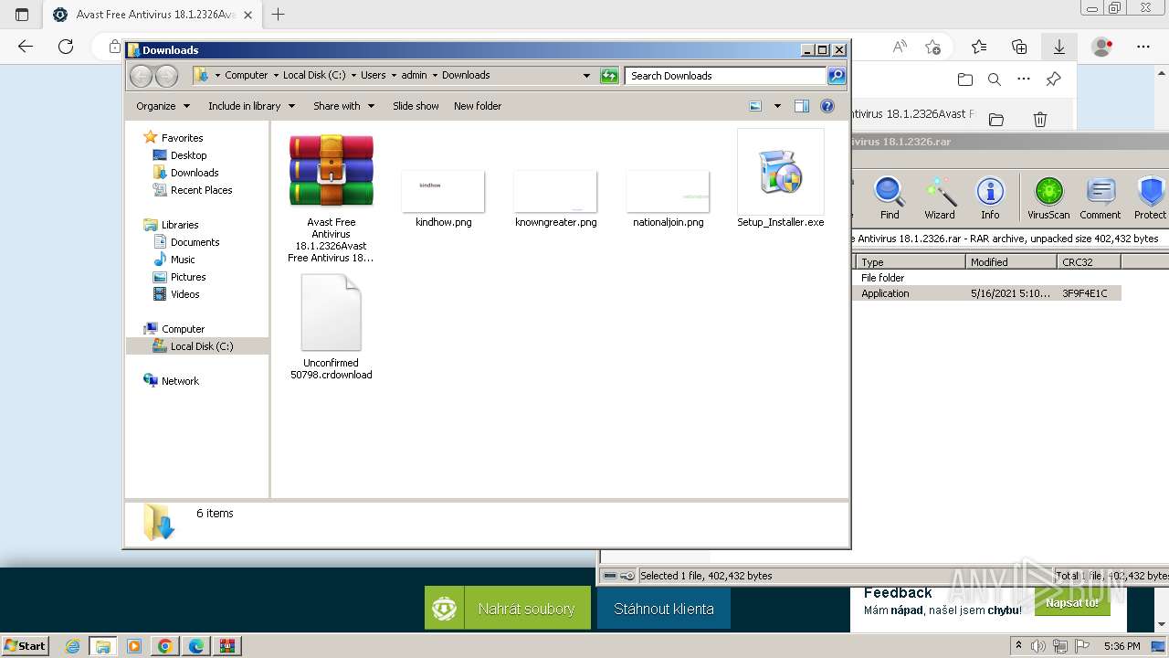The height and width of the screenshot is (658, 1169).
Task: Click Nahrát soubory green button
Action: (x=508, y=608)
